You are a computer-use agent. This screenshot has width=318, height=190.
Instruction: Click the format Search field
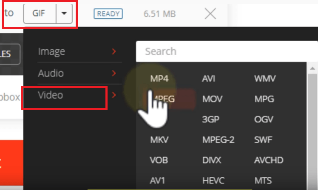point(227,51)
